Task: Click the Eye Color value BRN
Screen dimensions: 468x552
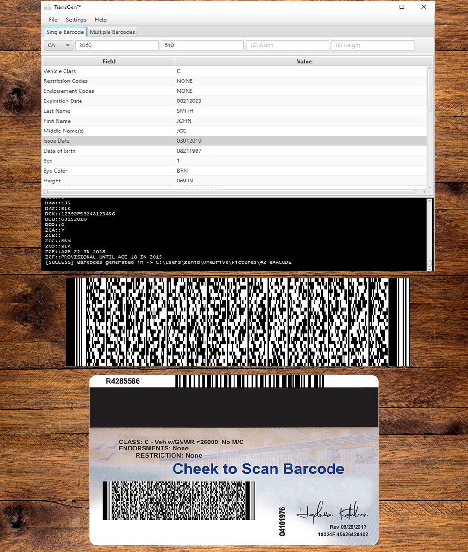Action: [182, 171]
